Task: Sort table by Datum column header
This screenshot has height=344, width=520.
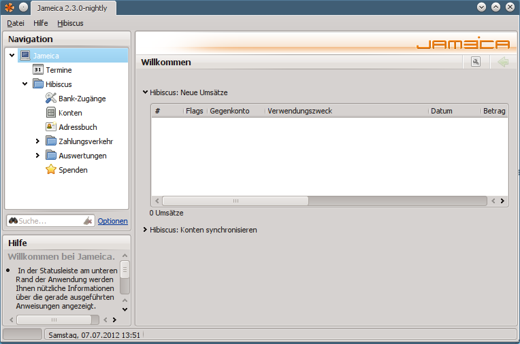Action: pyautogui.click(x=455, y=111)
